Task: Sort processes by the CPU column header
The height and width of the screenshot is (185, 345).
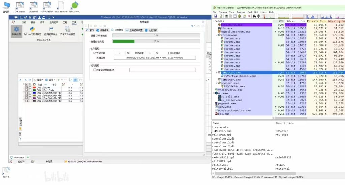Action: (x=282, y=21)
